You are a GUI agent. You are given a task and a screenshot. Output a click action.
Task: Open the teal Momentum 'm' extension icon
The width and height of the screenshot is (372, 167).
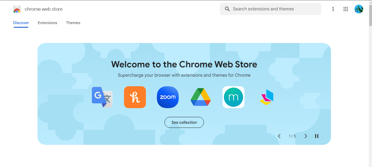[233, 97]
